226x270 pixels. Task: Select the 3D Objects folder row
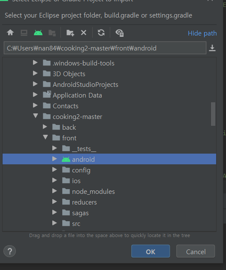coord(109,74)
